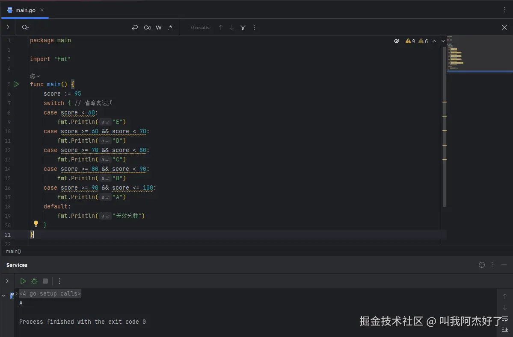Screen dimensions: 513x337
Task: Click the score := 95 line
Action: [x=62, y=94]
